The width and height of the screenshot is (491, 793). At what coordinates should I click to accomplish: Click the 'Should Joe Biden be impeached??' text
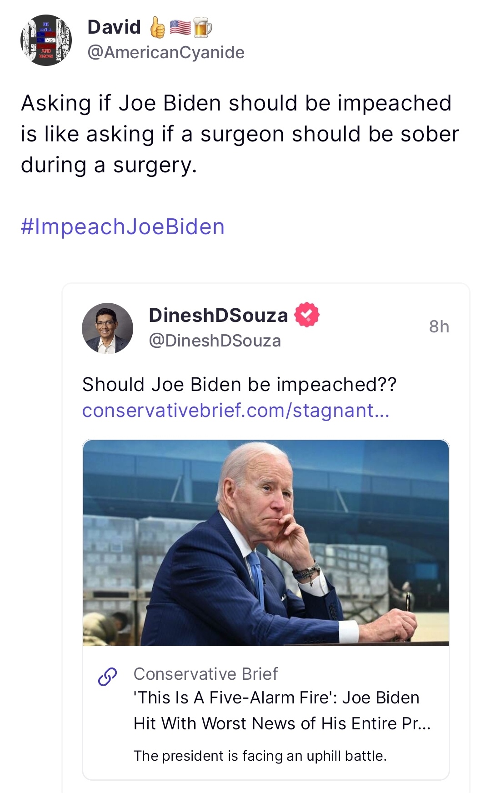click(x=239, y=385)
